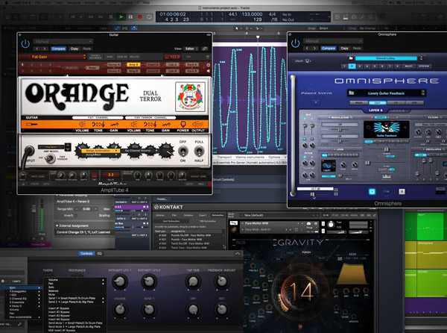Screen dimensions: 447x333
Task: Open the View Editor dropdown in Guitar window
Action: (x=191, y=49)
